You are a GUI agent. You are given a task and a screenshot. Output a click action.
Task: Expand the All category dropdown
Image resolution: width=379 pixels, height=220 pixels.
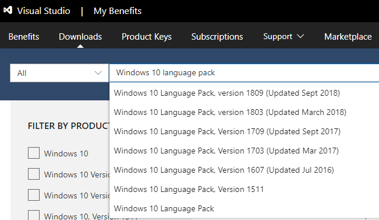[59, 73]
